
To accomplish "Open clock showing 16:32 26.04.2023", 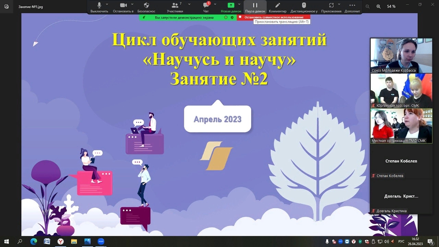I will (415, 242).
